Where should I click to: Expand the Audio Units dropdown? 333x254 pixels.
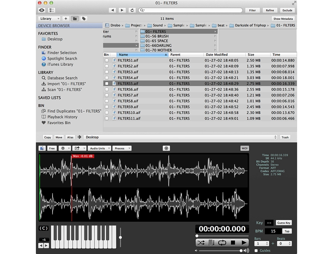(x=99, y=148)
